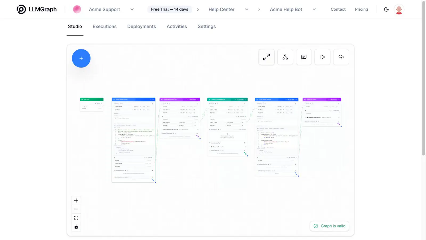Open the Contact link
Image resolution: width=426 pixels, height=240 pixels.
[338, 9]
